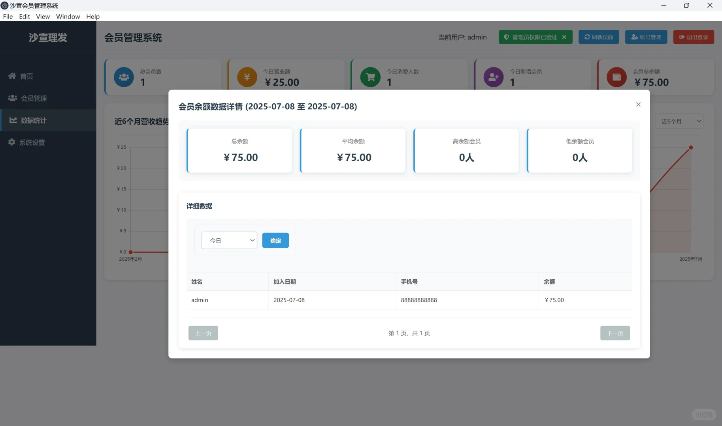Viewport: 722px width, 426px height.
Task: Click the 当前用户: admin label
Action: click(462, 37)
